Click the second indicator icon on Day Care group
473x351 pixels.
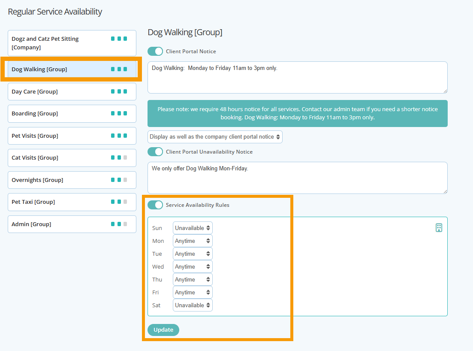119,91
